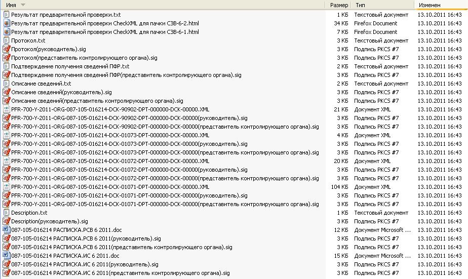
Task: Select file name РАСПИСКА.РСВ 6 2011(руководитель).sig
Action: [86, 238]
